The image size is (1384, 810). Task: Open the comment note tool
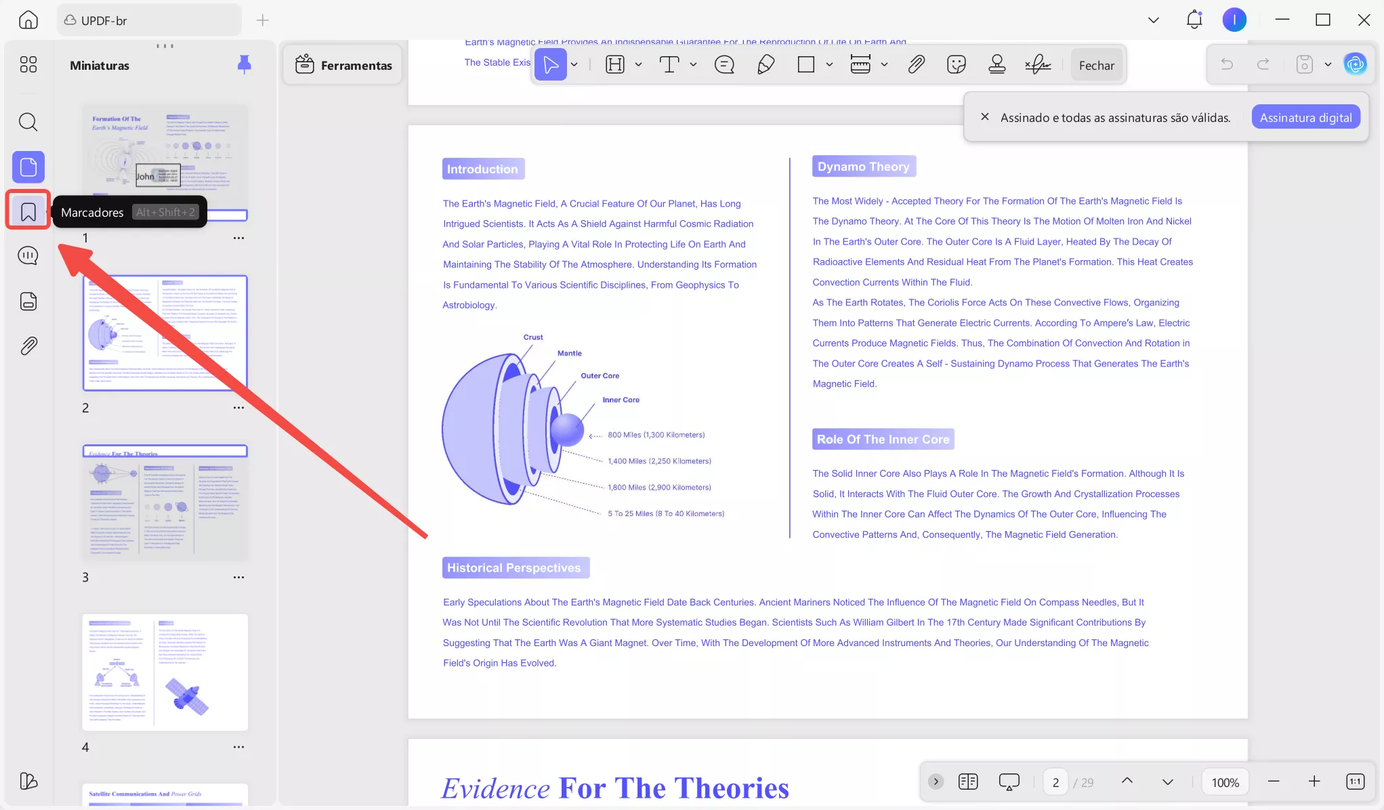[724, 65]
